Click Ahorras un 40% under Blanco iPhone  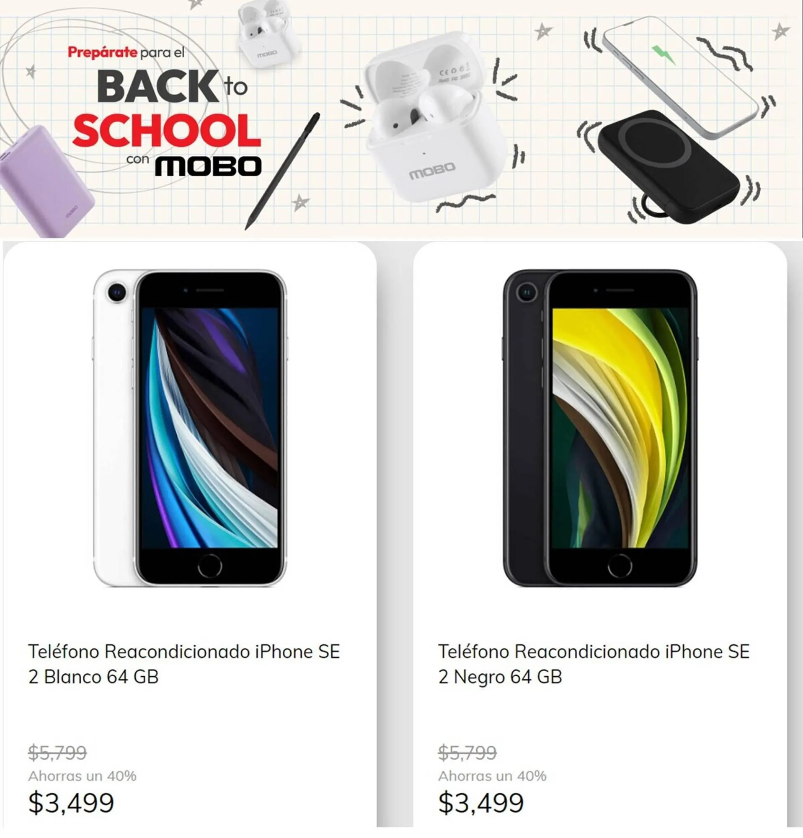(82, 776)
